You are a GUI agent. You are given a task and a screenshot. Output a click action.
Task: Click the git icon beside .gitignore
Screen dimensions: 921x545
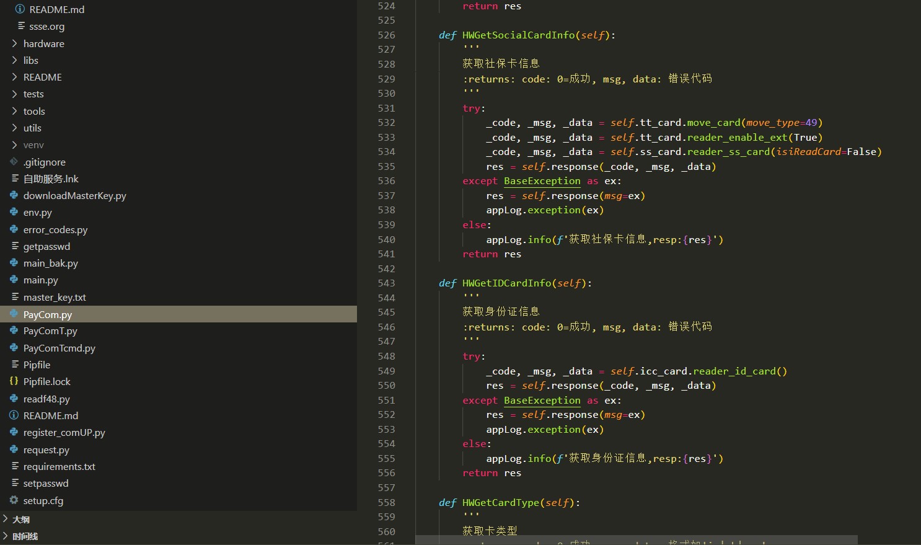pyautogui.click(x=14, y=162)
